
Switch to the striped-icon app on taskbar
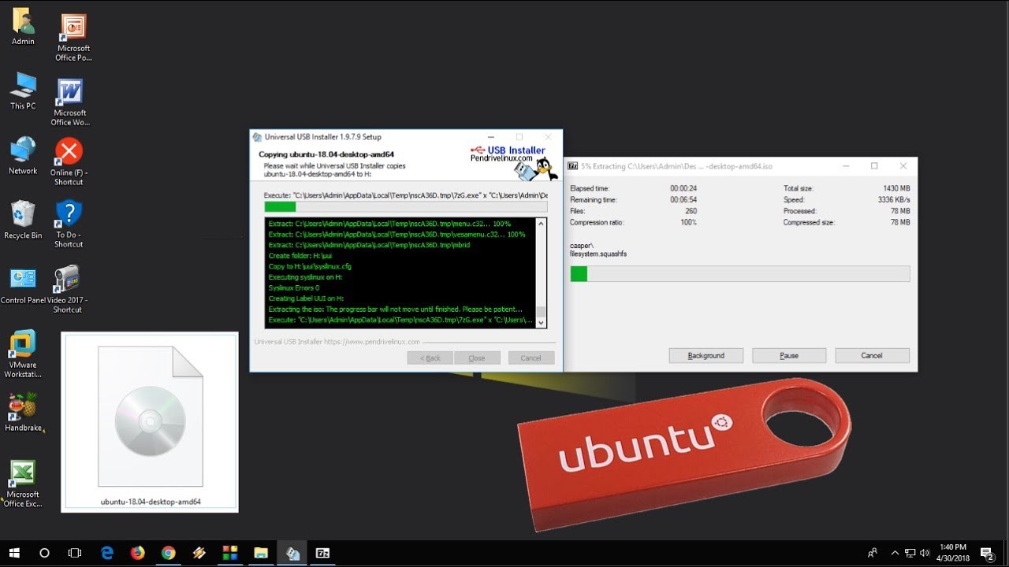(x=199, y=553)
